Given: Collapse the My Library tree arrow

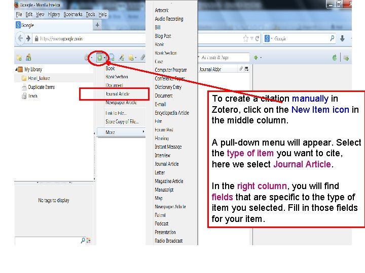Looking at the screenshot, I should point(16,69).
